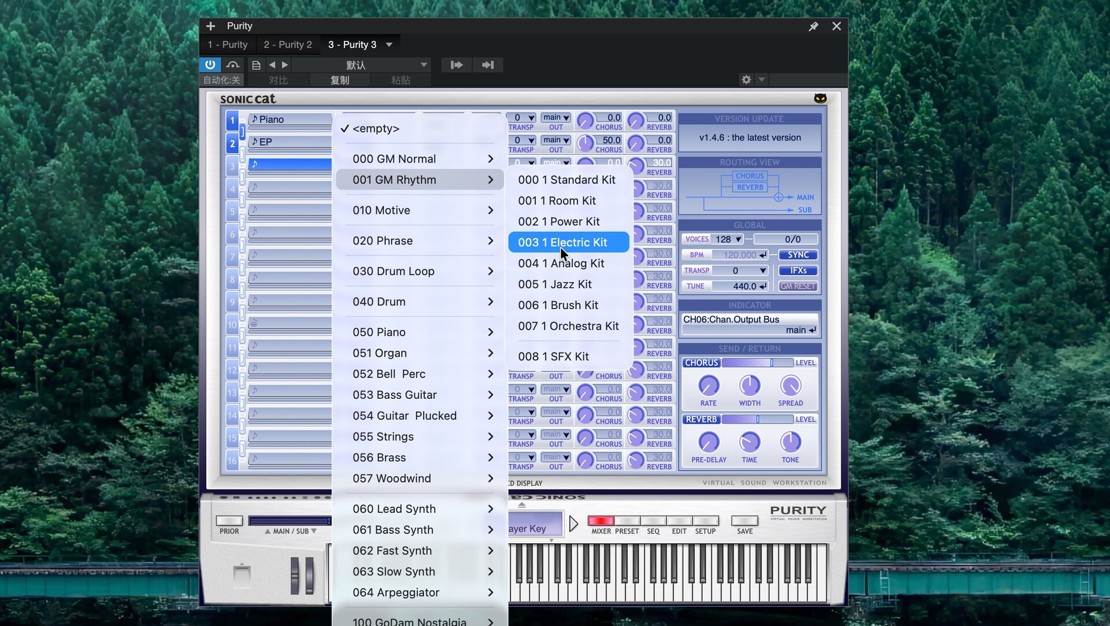Open the 000 GM Normal category

[420, 159]
